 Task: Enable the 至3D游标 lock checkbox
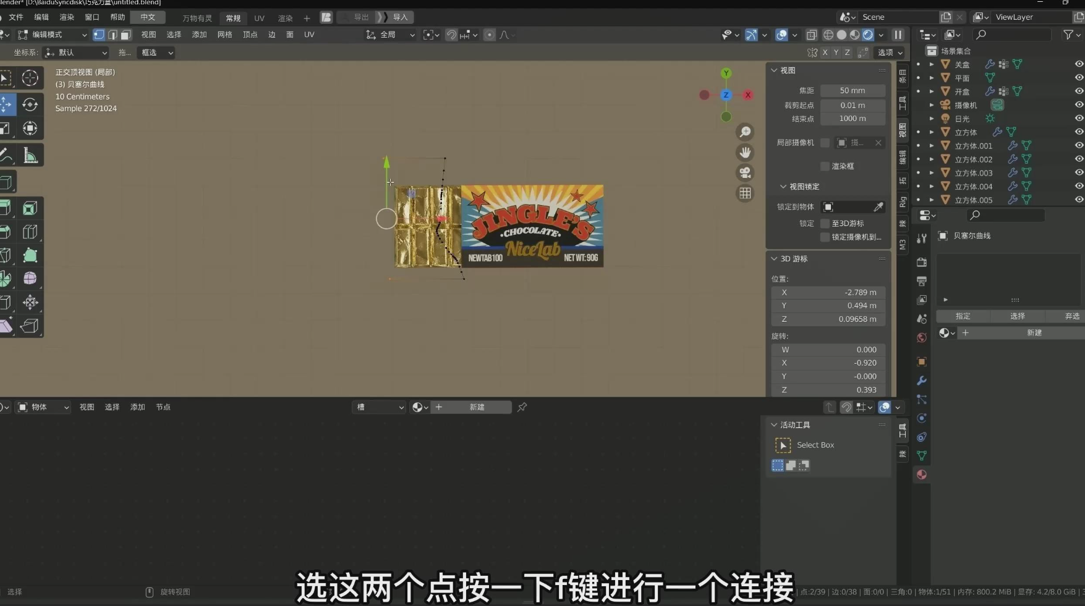825,224
